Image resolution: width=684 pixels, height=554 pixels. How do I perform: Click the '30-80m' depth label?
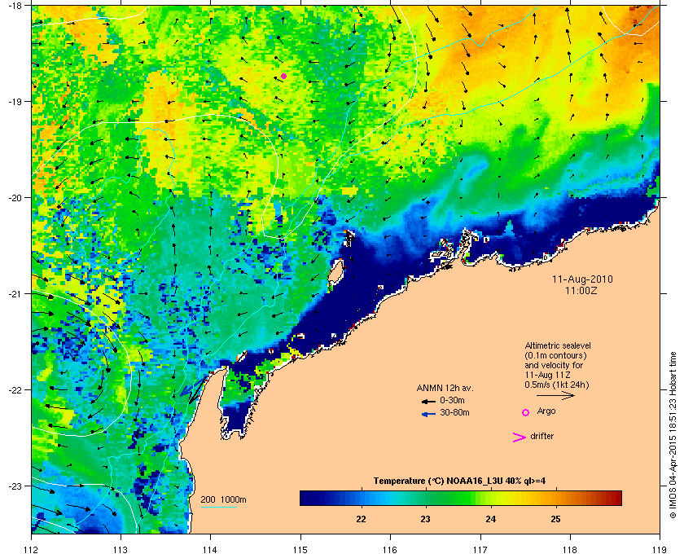[454, 412]
